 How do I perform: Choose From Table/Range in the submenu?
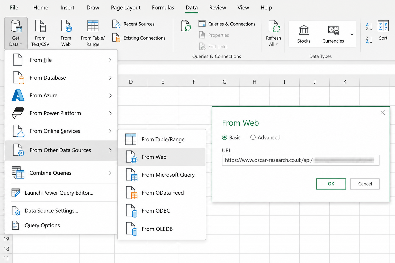click(162, 139)
